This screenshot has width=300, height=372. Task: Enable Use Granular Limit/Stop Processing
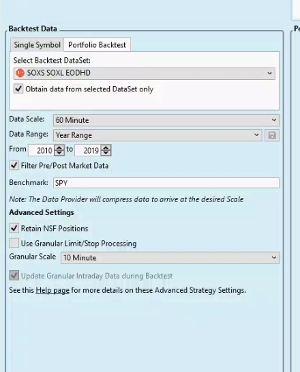click(x=14, y=243)
